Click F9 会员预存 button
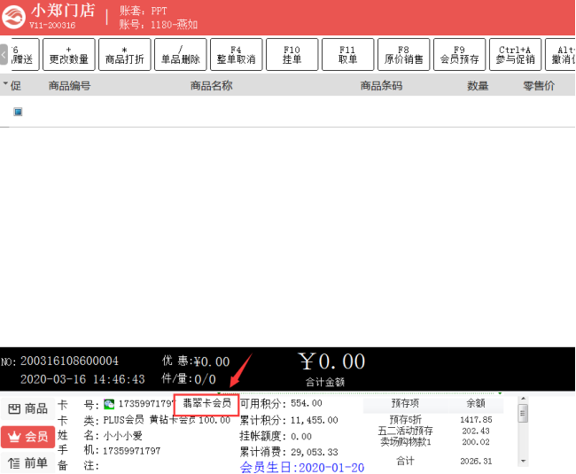Viewport: 576px width, 474px height. (x=460, y=54)
